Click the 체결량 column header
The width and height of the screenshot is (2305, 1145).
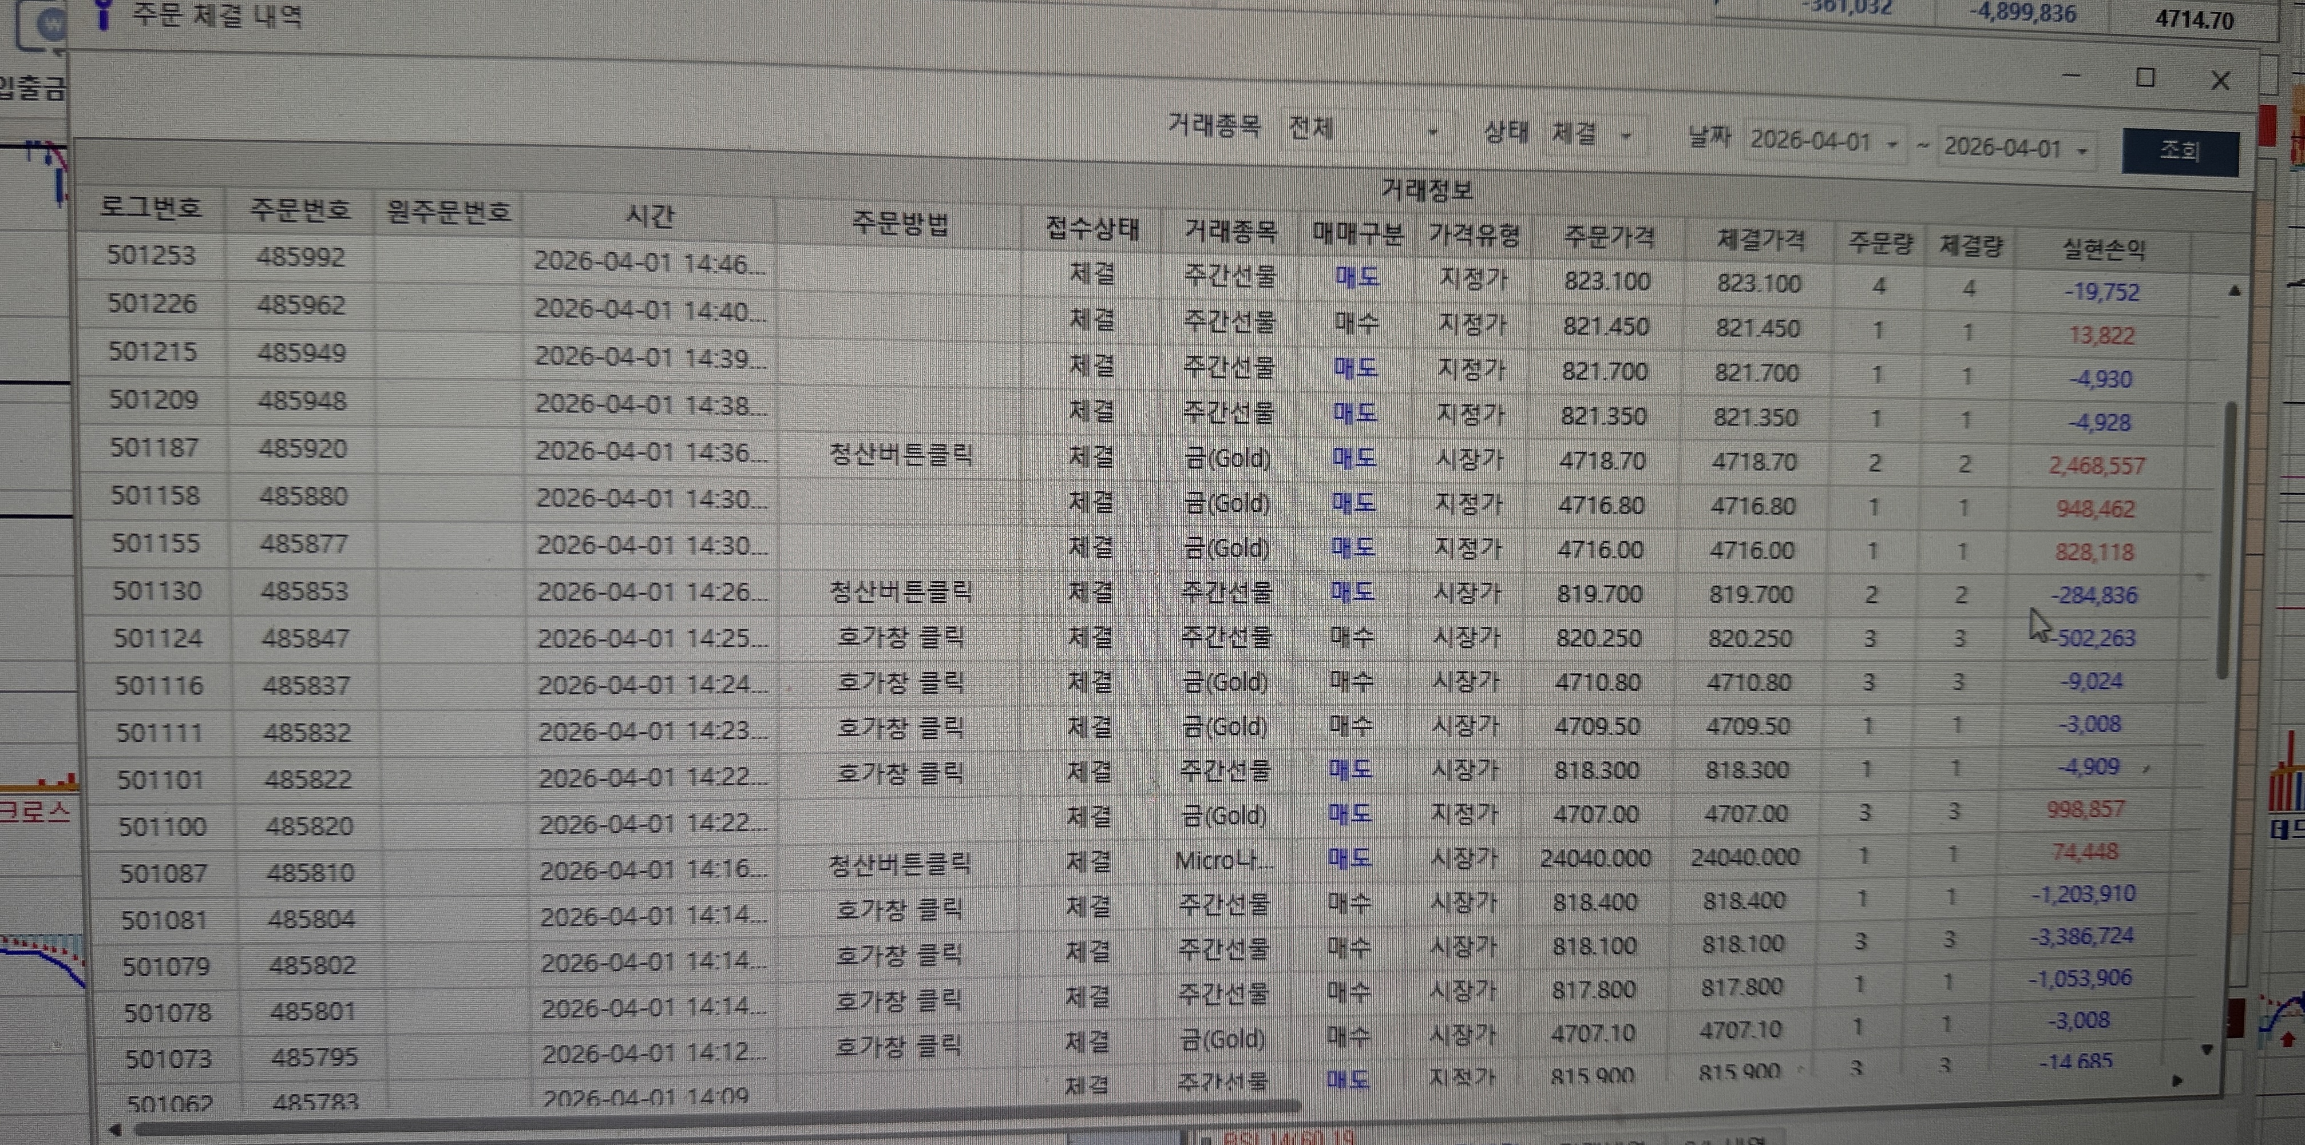pyautogui.click(x=1971, y=245)
